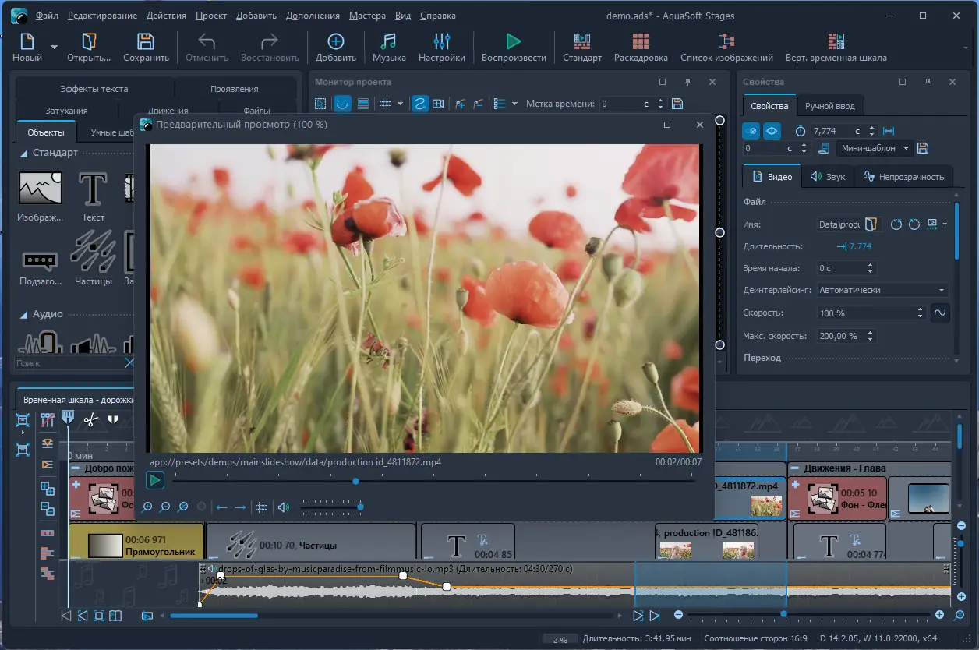Image resolution: width=979 pixels, height=650 pixels.
Task: Open the Деинтерлейсинг Автоматически dropdown
Action: (x=882, y=290)
